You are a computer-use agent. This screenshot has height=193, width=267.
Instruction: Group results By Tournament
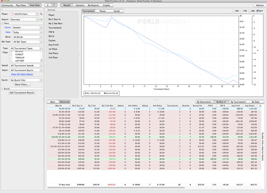[238, 102]
